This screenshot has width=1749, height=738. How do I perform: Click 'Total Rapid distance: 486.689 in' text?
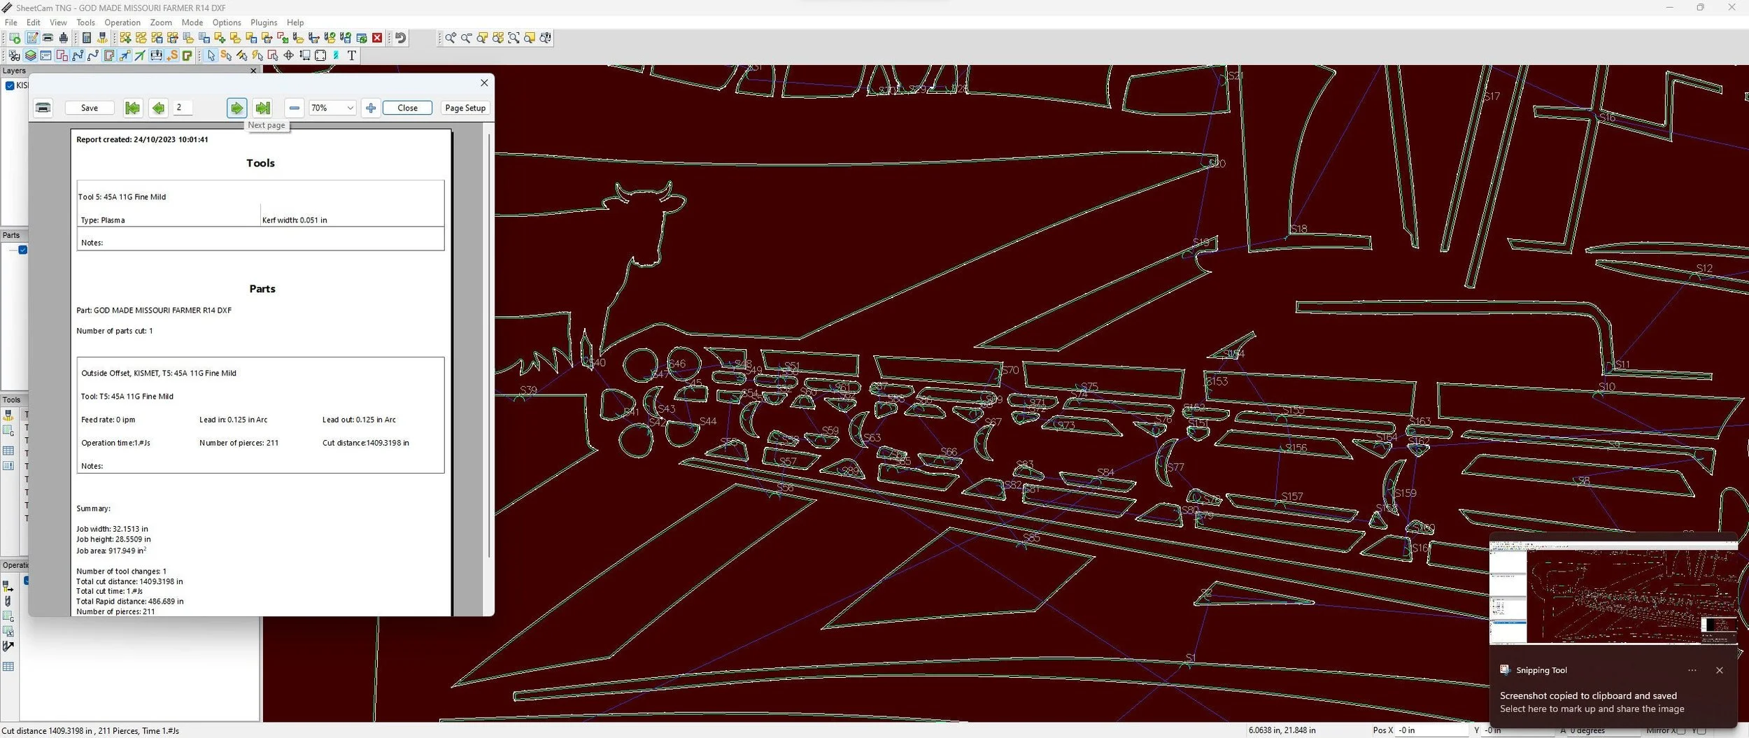coord(130,601)
